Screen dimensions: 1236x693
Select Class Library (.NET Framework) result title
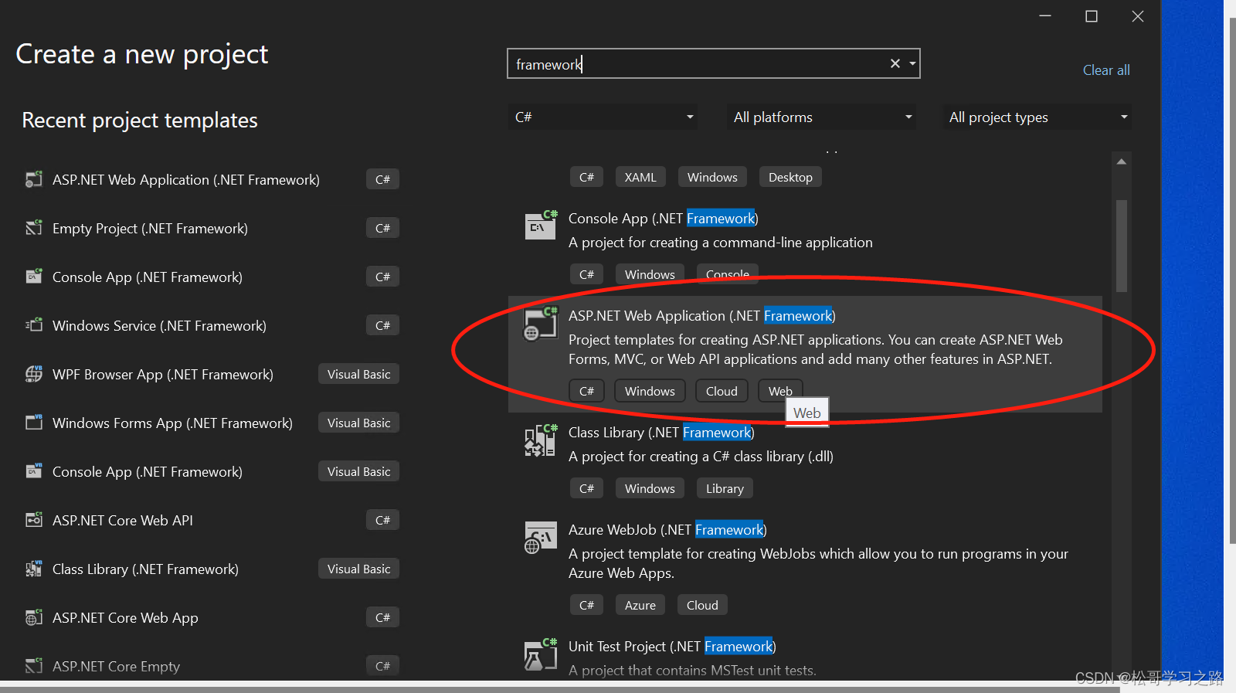pos(661,433)
